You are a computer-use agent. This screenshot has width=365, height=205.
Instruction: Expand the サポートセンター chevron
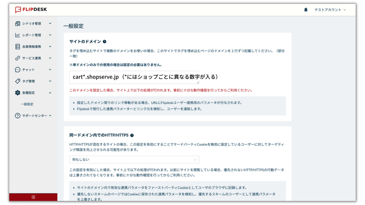click(50, 116)
